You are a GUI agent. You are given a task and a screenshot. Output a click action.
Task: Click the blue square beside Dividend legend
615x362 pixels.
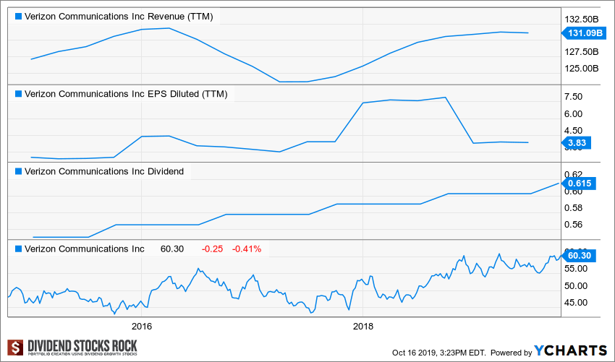(18, 171)
